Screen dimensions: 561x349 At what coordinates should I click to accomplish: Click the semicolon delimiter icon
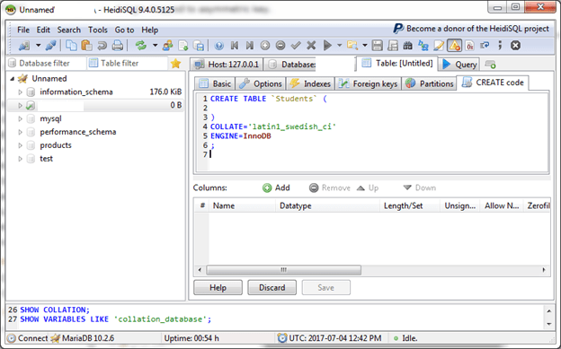point(500,46)
